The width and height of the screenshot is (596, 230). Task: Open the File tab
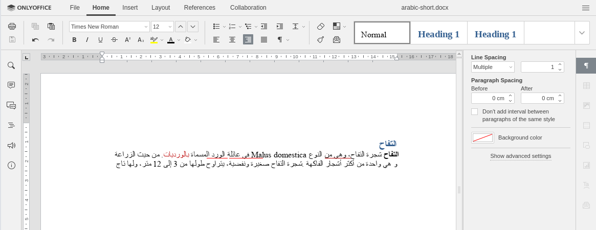coord(75,8)
